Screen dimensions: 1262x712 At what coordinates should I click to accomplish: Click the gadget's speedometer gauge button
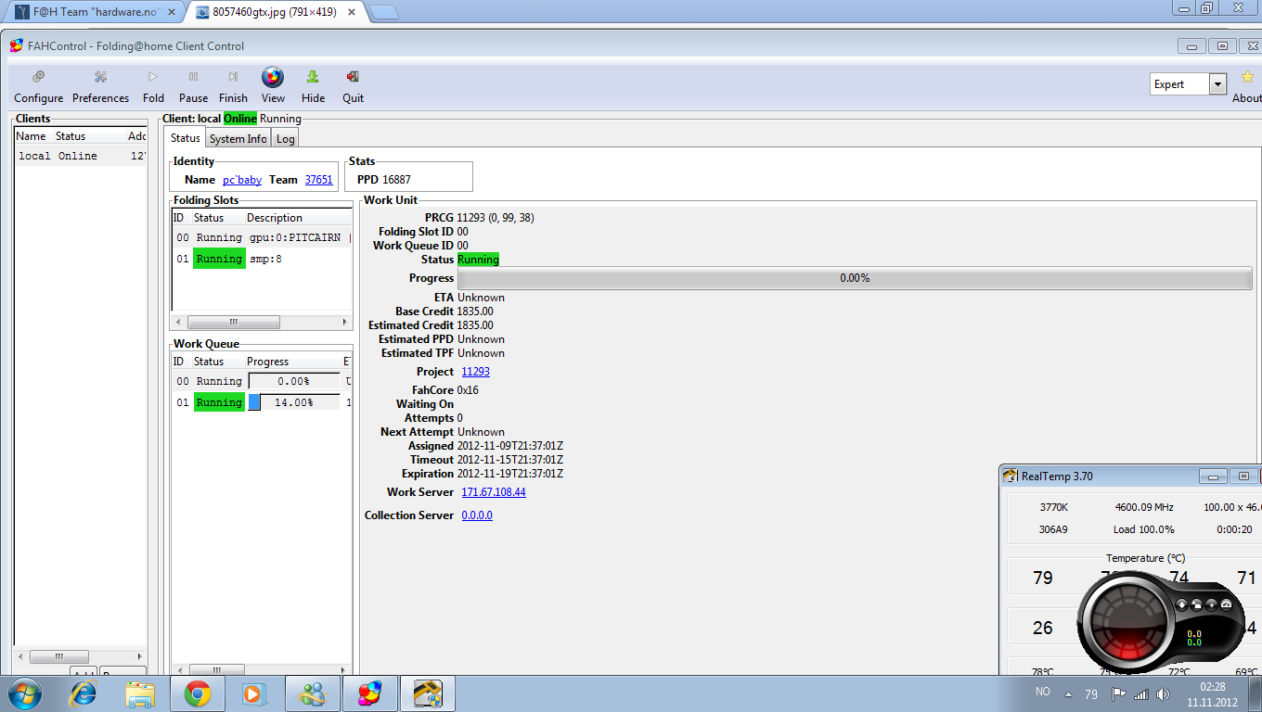pos(1226,605)
